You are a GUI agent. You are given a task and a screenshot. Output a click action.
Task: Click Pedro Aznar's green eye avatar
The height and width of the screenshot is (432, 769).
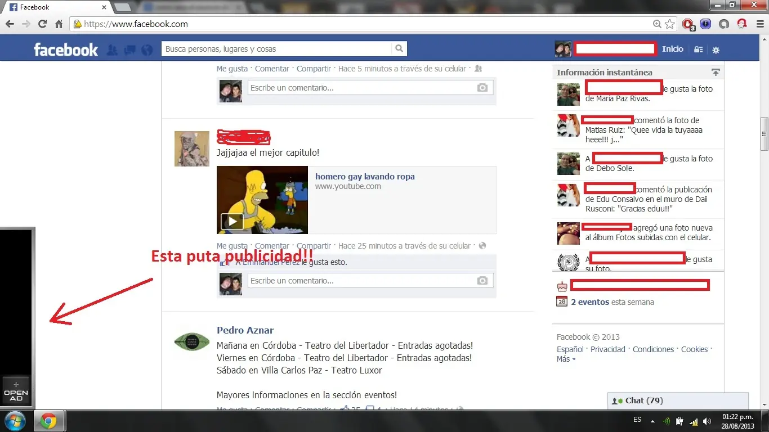(x=192, y=341)
